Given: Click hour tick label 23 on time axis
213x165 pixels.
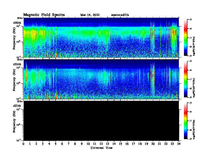Looking at the screenshot, I should point(172,144).
